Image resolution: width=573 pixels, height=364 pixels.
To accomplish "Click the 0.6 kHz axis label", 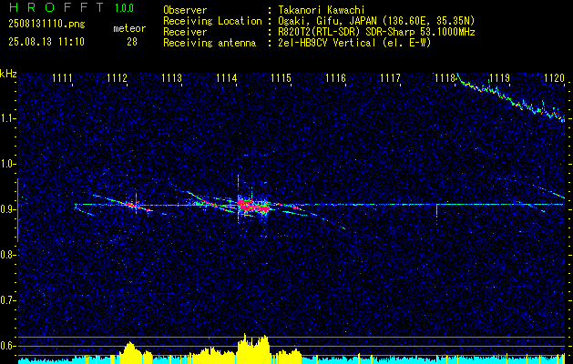I will [6, 346].
